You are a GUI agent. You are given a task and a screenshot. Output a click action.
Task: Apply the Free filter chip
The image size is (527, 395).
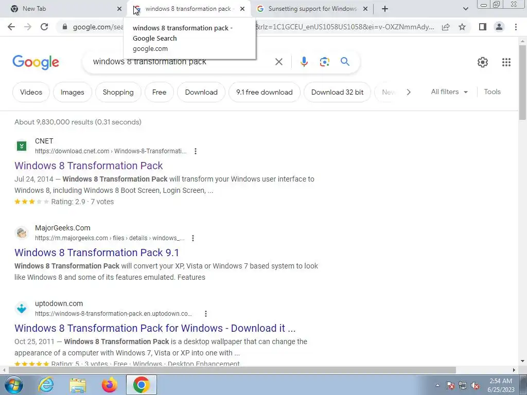(x=159, y=92)
